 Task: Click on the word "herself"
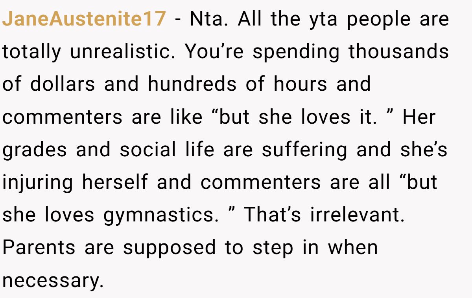pos(115,183)
